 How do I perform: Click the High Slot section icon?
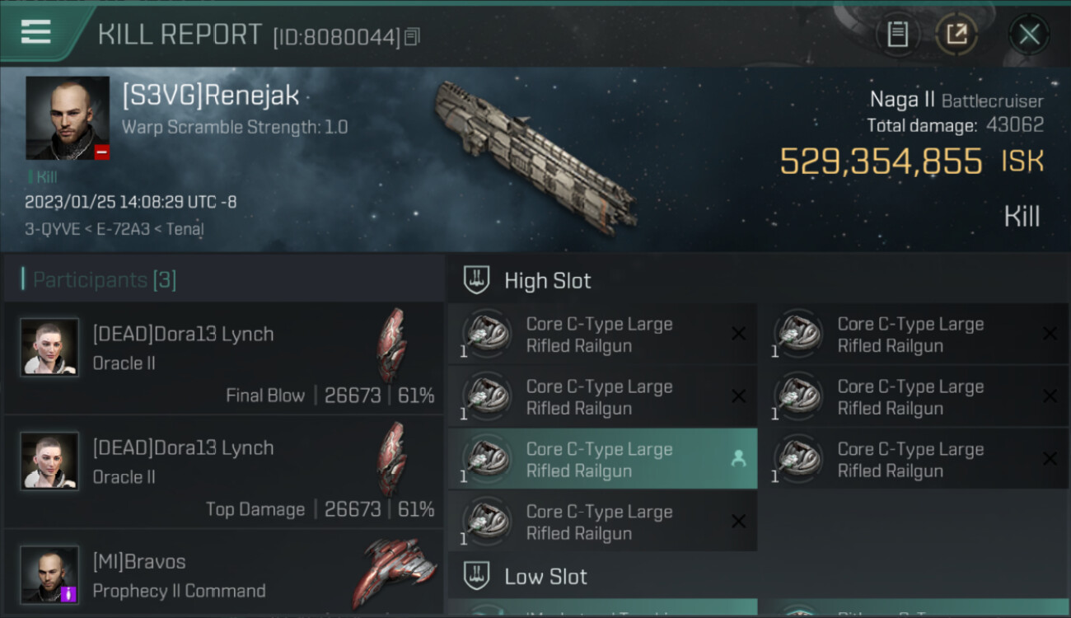pos(477,280)
